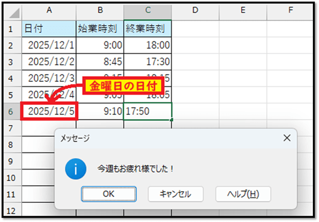Close the メッセージ dialog with X
The height and width of the screenshot is (222, 319).
[x=286, y=137]
